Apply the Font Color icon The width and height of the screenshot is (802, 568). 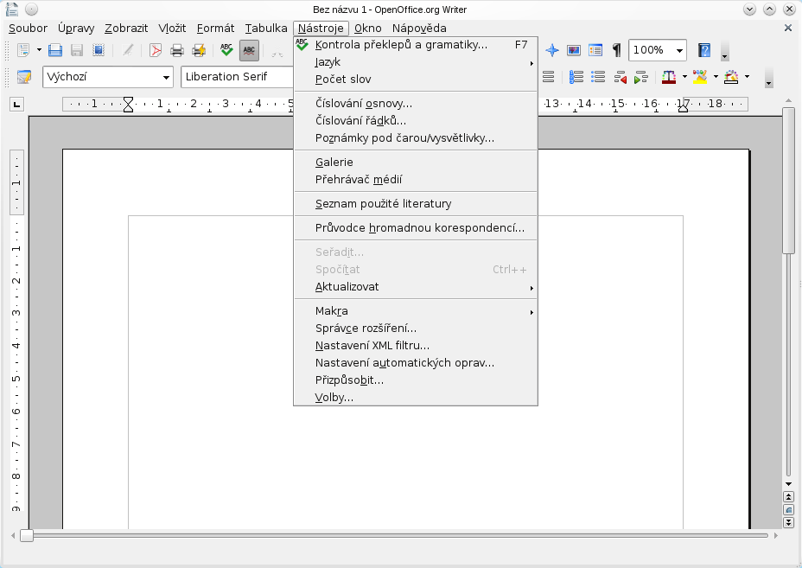669,77
